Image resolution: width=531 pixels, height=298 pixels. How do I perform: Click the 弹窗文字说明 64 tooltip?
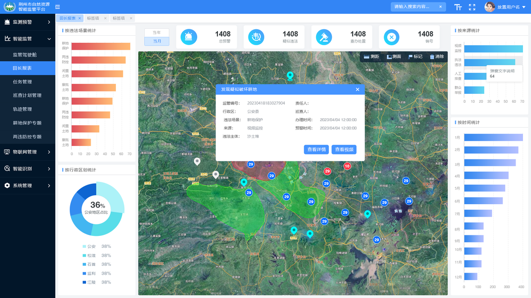click(504, 74)
